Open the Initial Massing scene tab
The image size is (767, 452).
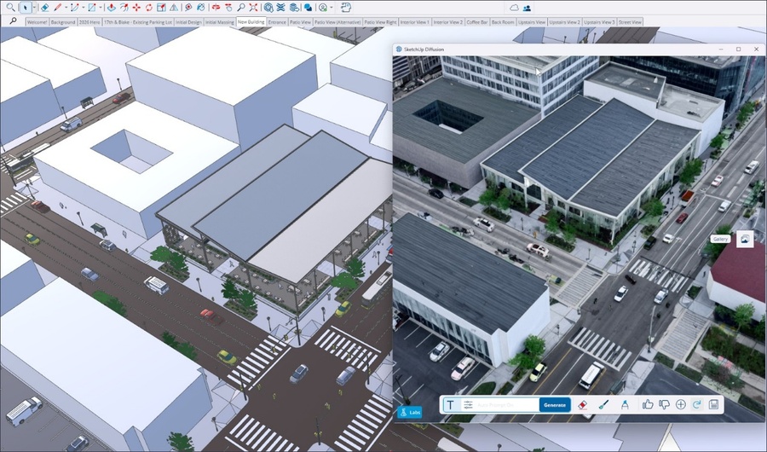(x=220, y=21)
